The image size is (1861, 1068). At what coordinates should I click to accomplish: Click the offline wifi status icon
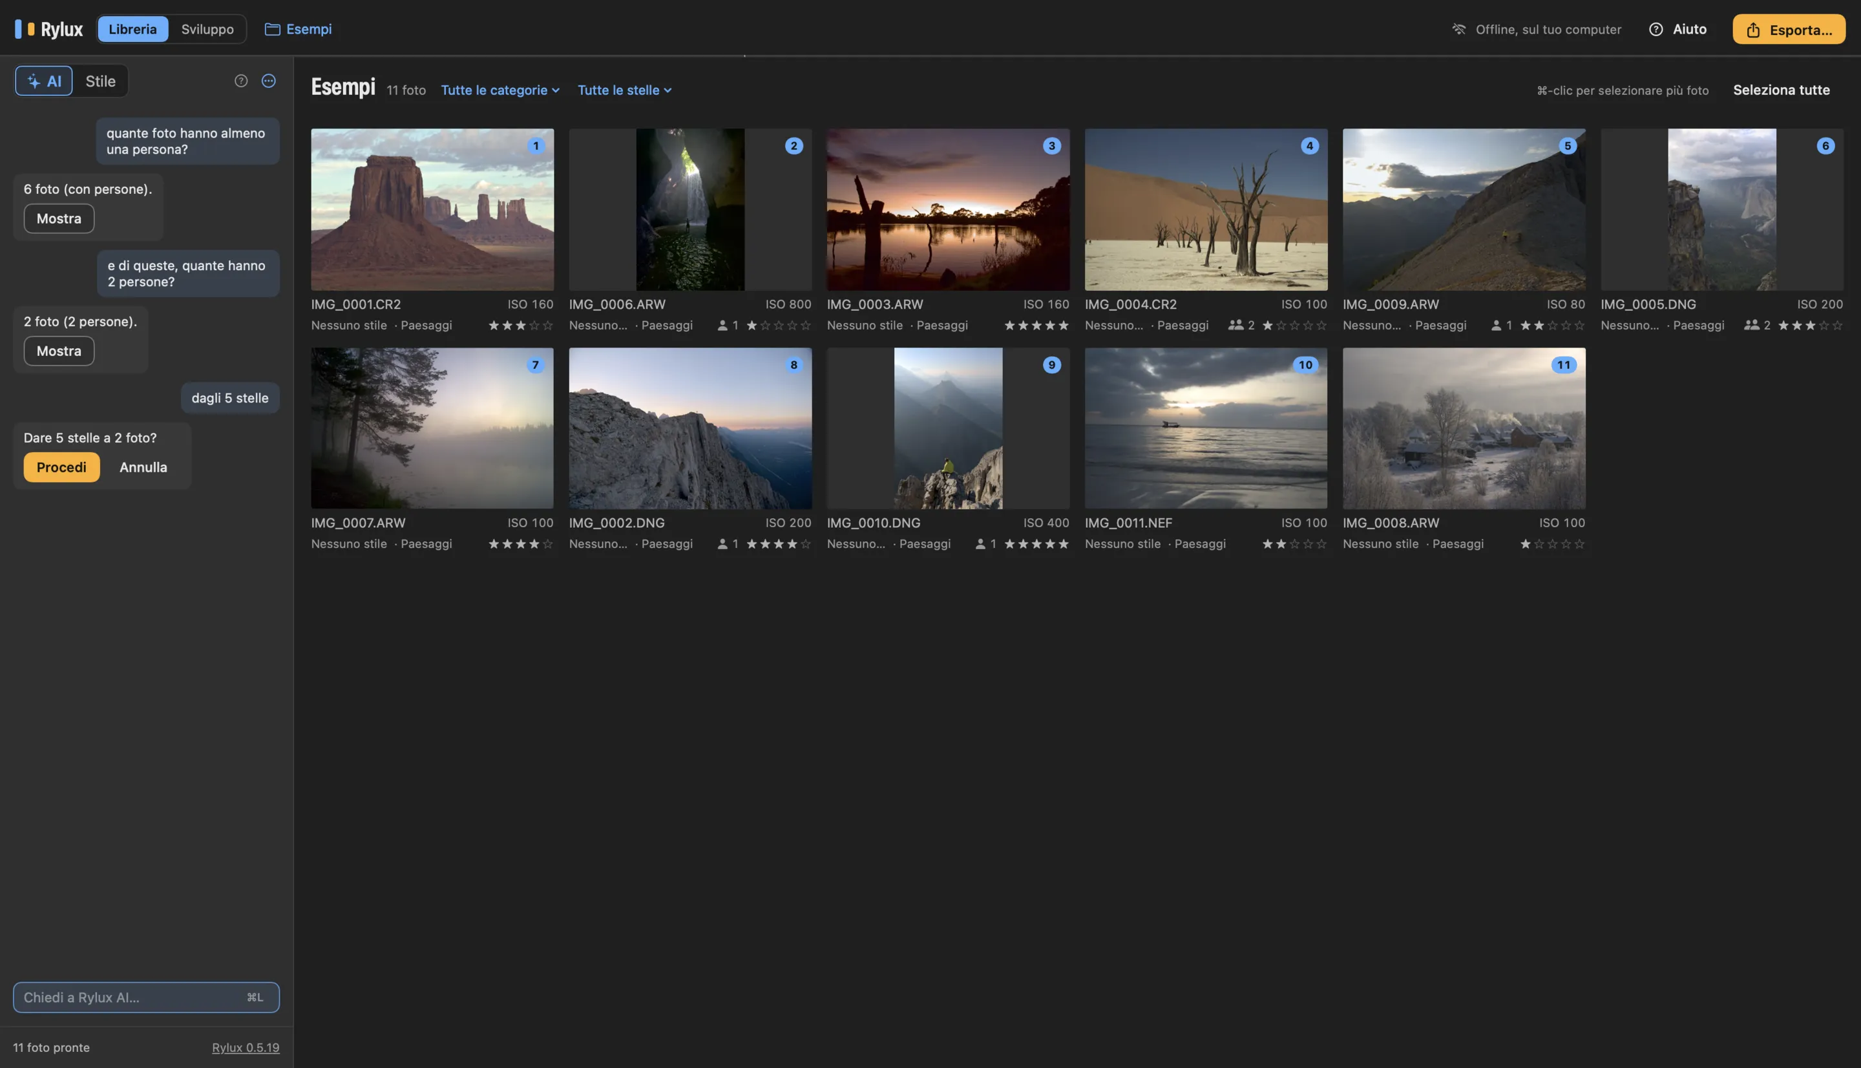point(1459,29)
